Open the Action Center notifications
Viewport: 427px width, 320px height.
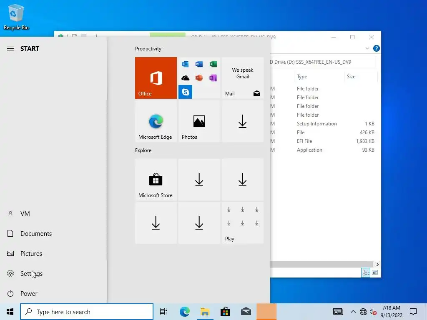[x=413, y=312]
